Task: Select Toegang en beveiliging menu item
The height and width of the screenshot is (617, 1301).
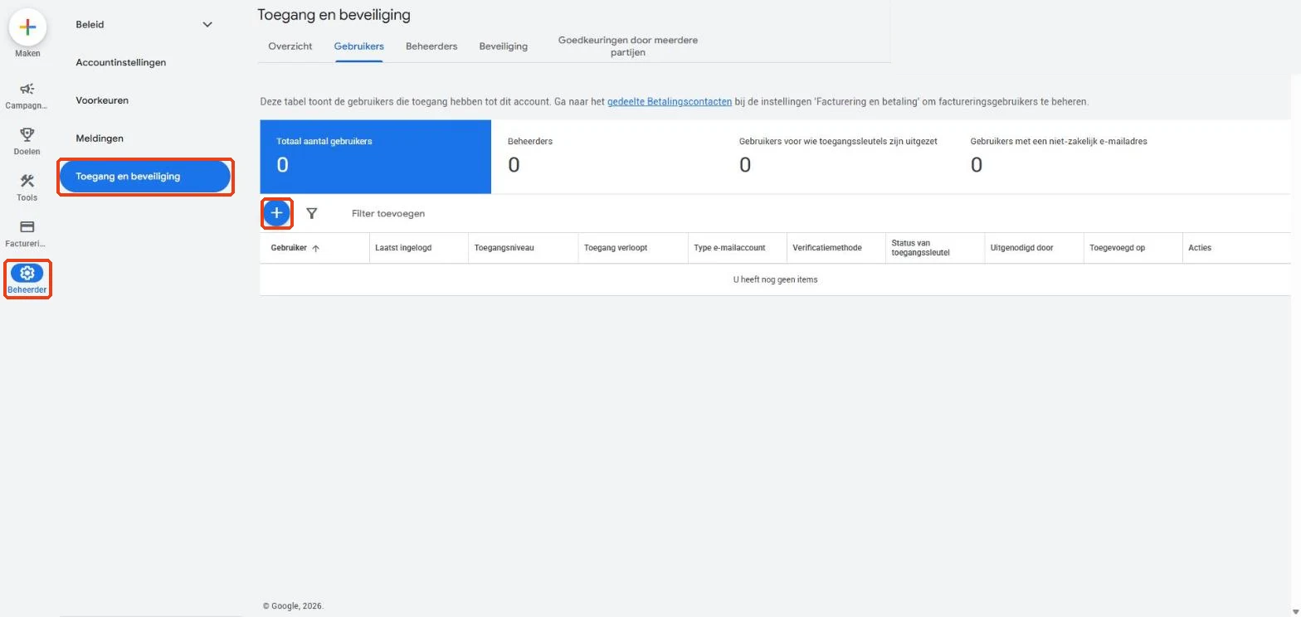Action: (145, 177)
